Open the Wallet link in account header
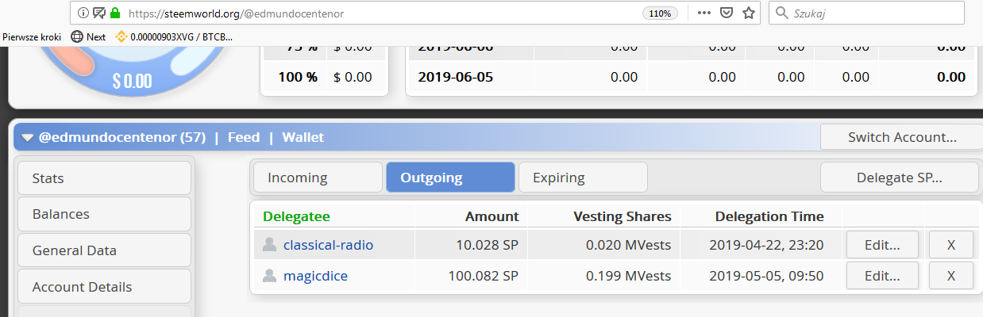 click(303, 137)
